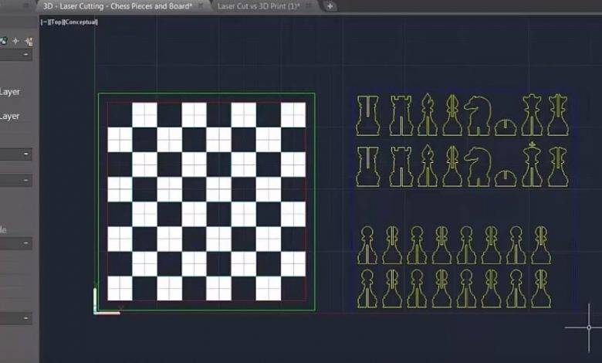This screenshot has width=602, height=363.
Task: Select the king outline with the cross
Action: coord(532,164)
